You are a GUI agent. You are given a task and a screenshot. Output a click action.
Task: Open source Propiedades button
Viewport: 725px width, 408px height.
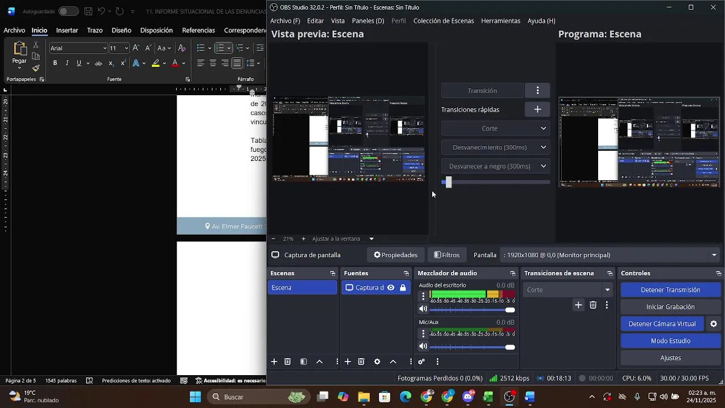[395, 255]
